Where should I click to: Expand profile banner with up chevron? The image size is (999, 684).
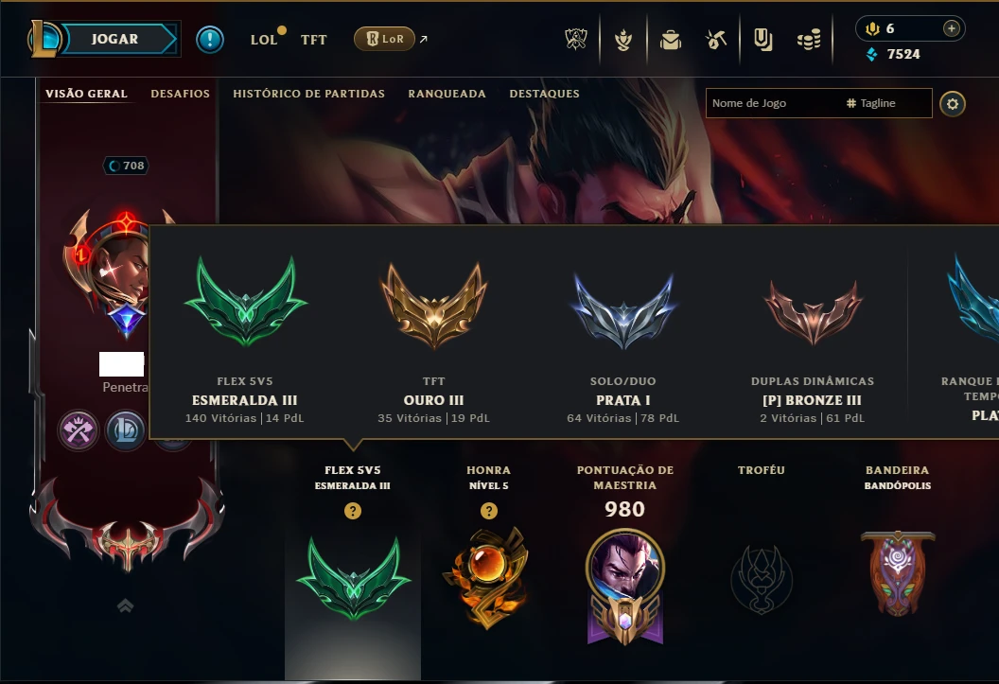pos(126,605)
